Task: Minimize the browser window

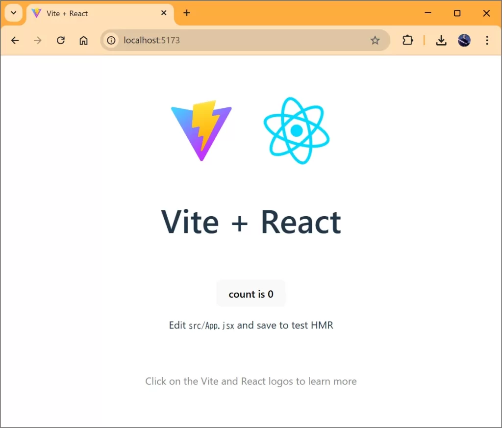Action: click(x=428, y=13)
